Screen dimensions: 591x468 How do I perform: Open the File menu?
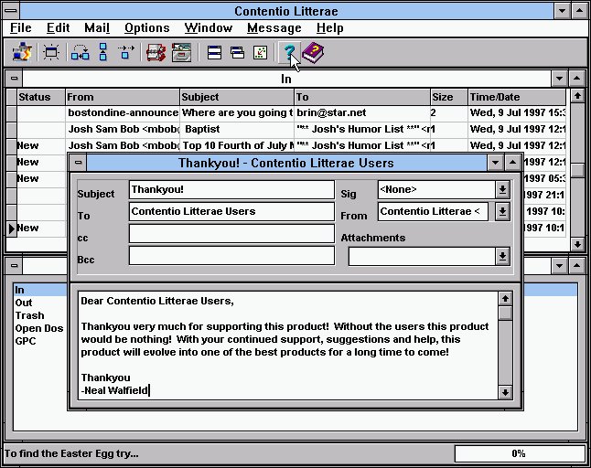click(x=21, y=27)
